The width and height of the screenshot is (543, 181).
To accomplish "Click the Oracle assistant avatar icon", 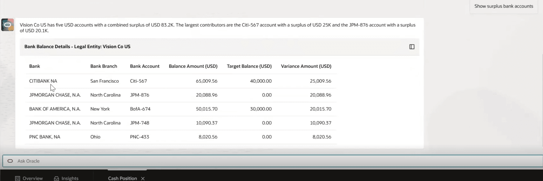I will pos(8,25).
